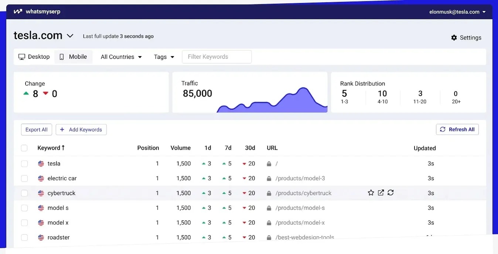Click the Traffic value 85,000

[x=198, y=94]
